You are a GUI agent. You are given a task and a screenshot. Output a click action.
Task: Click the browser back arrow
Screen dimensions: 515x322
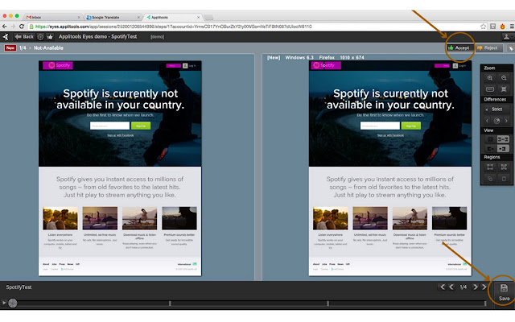coord(4,27)
